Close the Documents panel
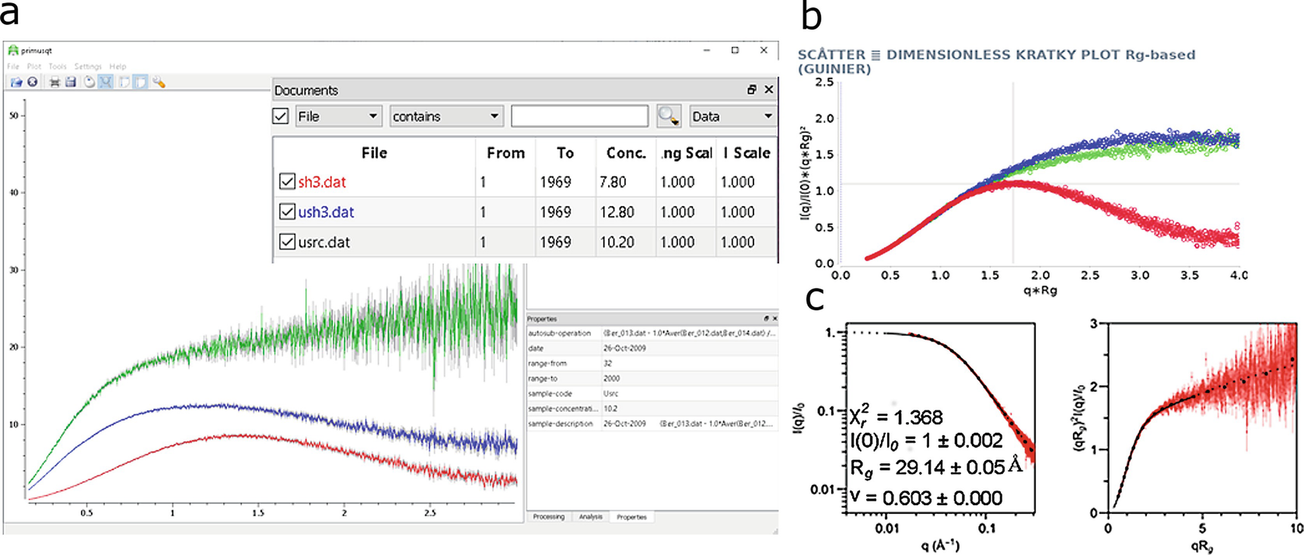 pyautogui.click(x=768, y=89)
